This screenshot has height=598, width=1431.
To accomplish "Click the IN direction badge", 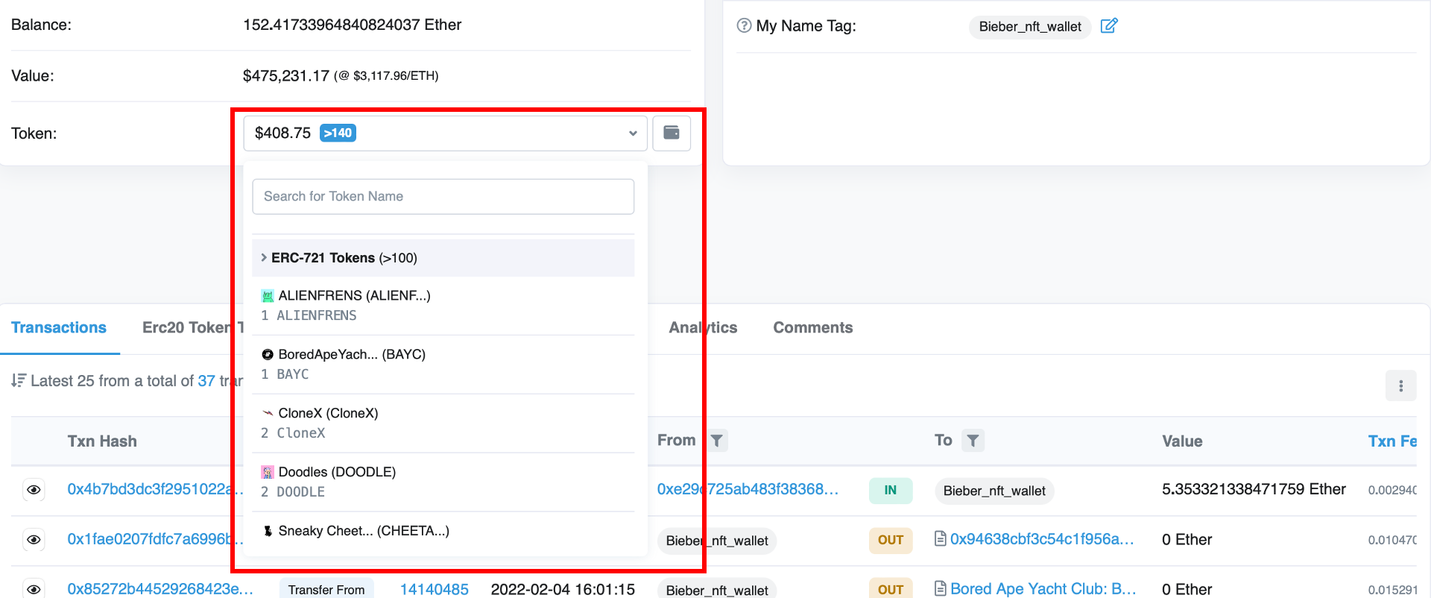I will click(x=891, y=490).
